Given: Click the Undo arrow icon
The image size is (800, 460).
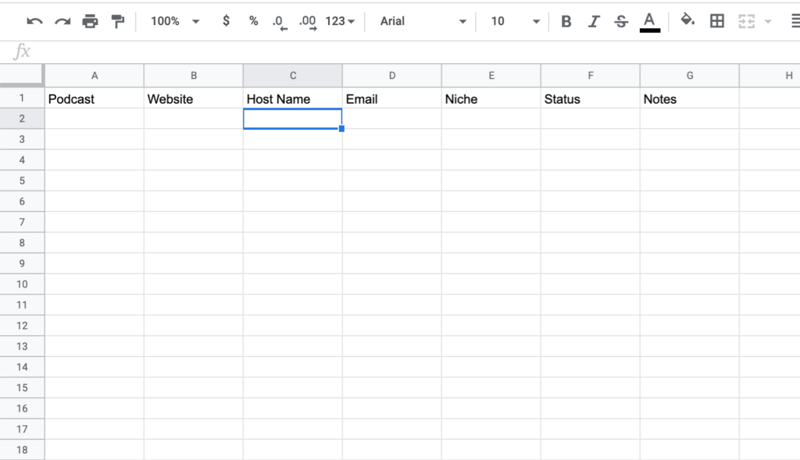Looking at the screenshot, I should [x=34, y=21].
